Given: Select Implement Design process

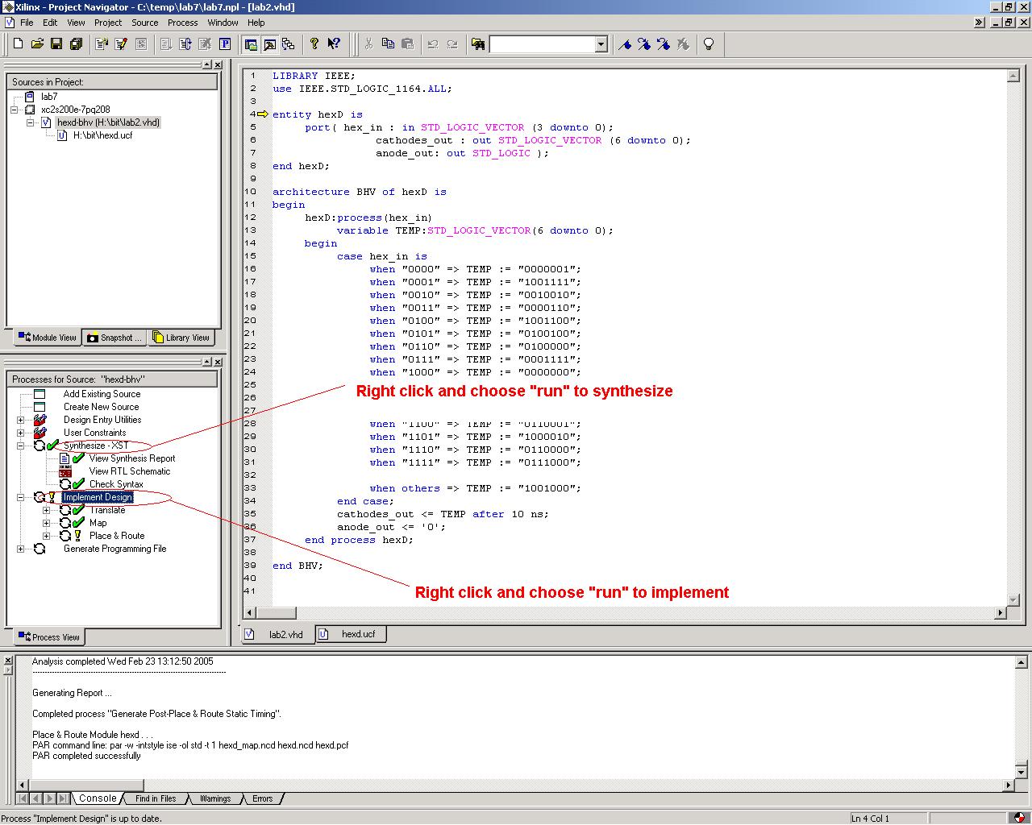Looking at the screenshot, I should (98, 497).
